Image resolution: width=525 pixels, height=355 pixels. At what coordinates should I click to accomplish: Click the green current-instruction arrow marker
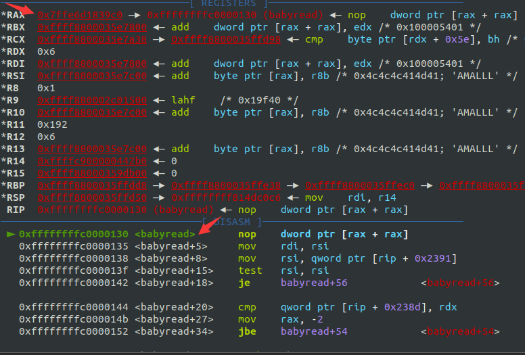point(11,234)
